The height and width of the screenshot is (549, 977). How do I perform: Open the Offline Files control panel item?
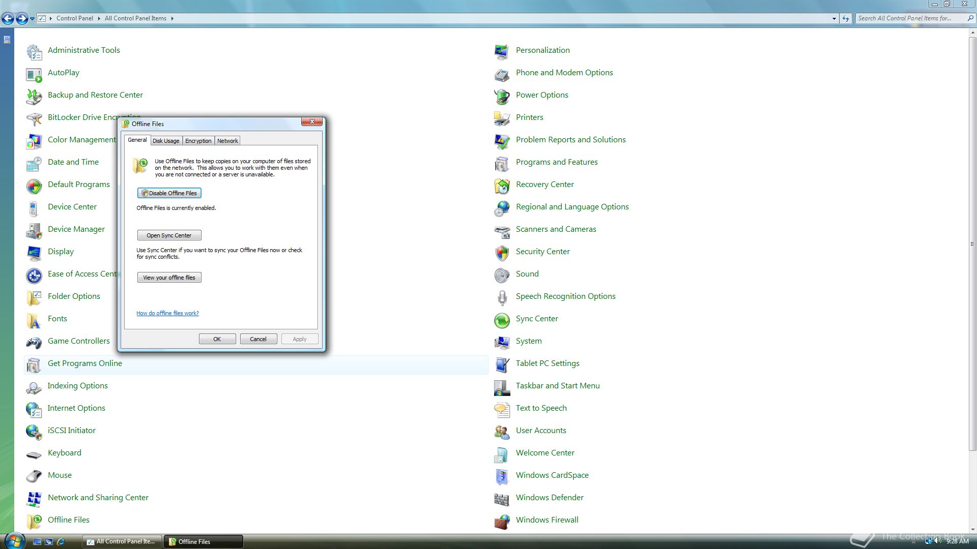pos(69,520)
